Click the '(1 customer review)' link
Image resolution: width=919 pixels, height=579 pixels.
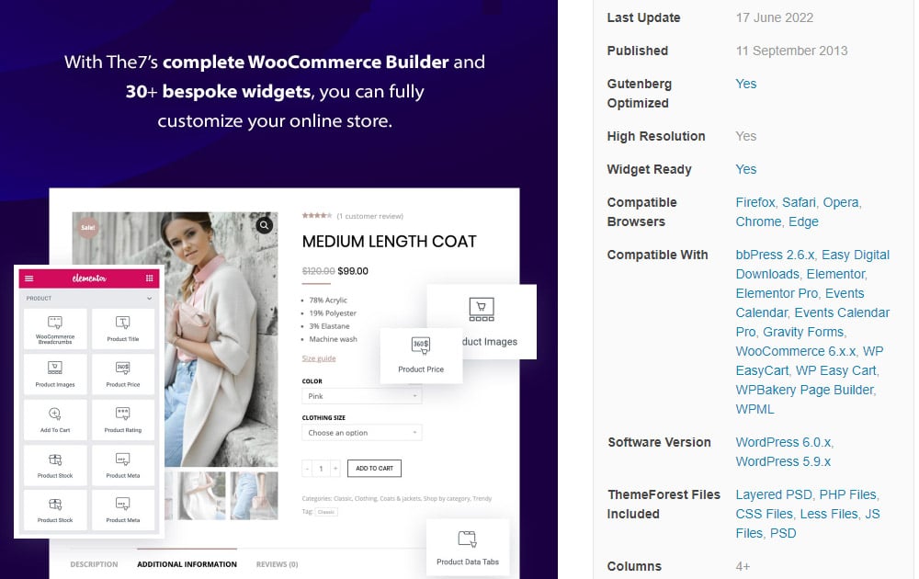click(369, 216)
